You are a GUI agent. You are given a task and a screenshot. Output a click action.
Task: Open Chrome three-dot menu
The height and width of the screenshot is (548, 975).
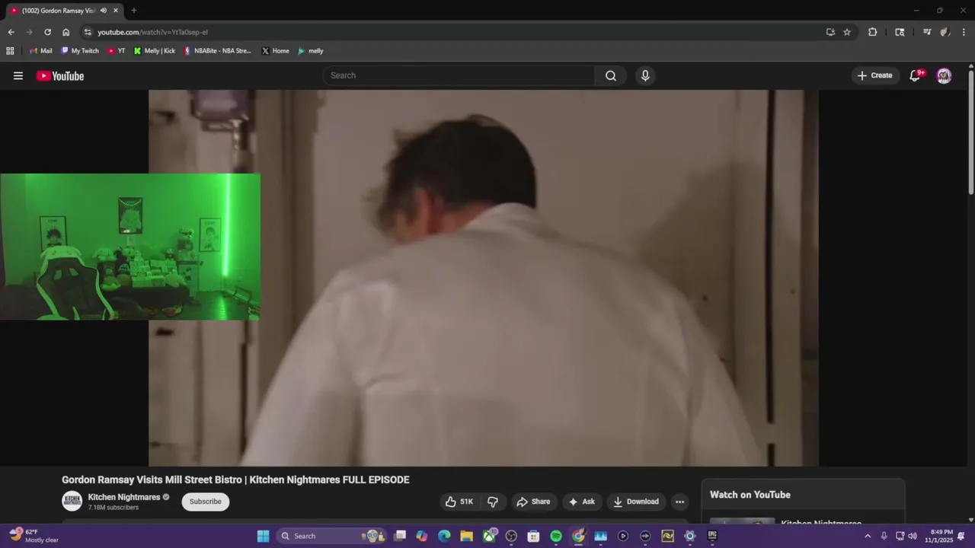964,32
